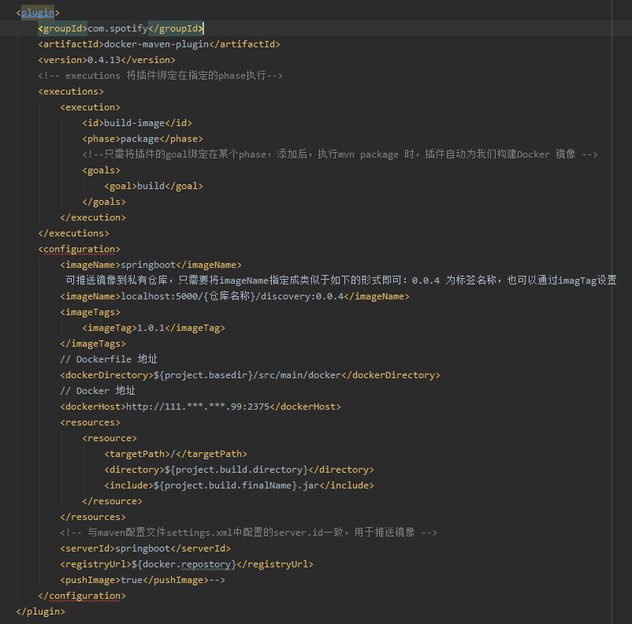The height and width of the screenshot is (624, 632).
Task: Click the dockerDirectory src/main/docker line
Action: click(250, 375)
